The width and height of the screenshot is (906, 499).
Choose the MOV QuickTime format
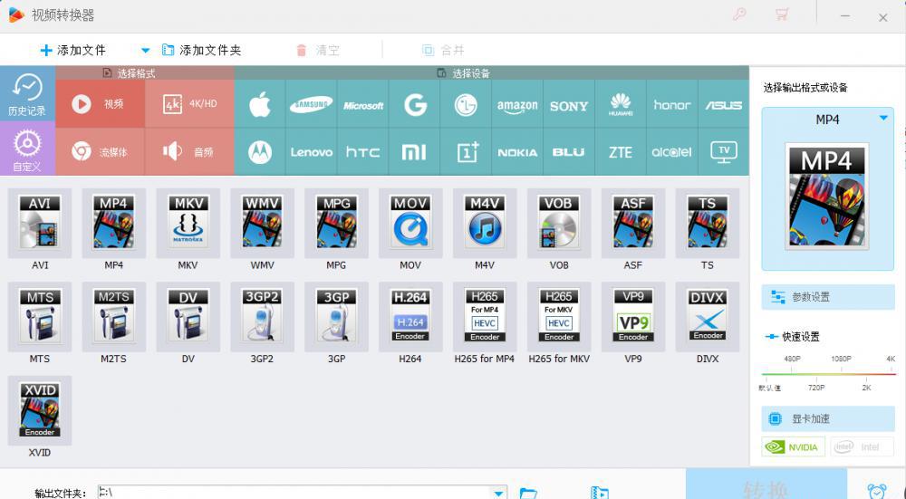coord(410,223)
